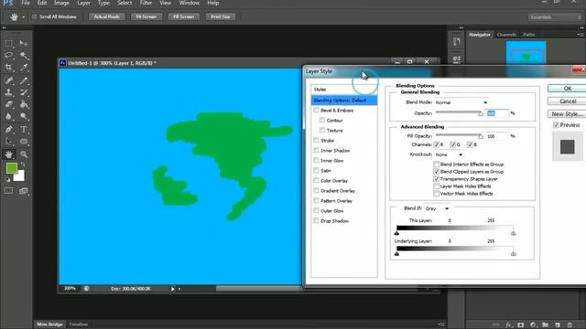Image resolution: width=586 pixels, height=329 pixels.
Task: Click the New Style button
Action: coord(568,113)
